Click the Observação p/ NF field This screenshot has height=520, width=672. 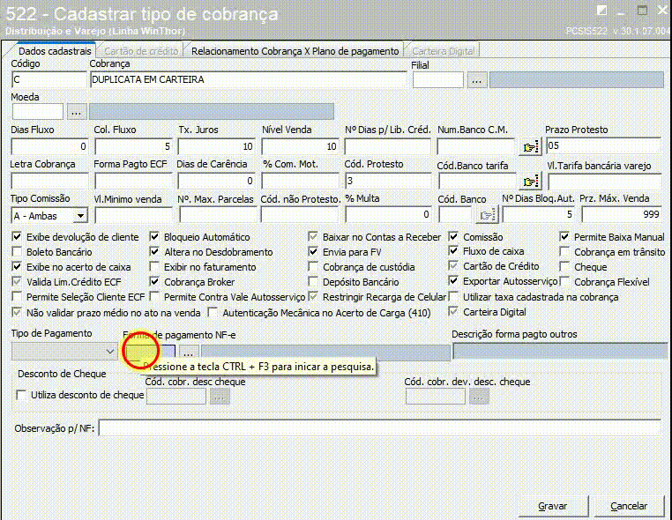(380, 428)
